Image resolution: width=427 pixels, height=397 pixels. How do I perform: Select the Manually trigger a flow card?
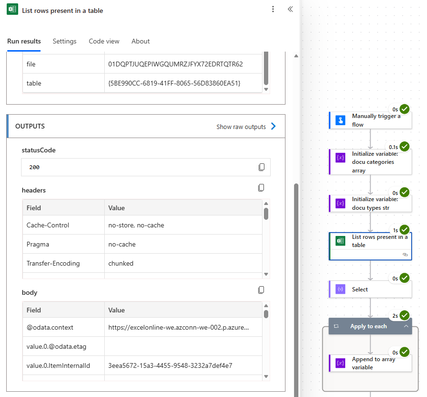tap(371, 120)
